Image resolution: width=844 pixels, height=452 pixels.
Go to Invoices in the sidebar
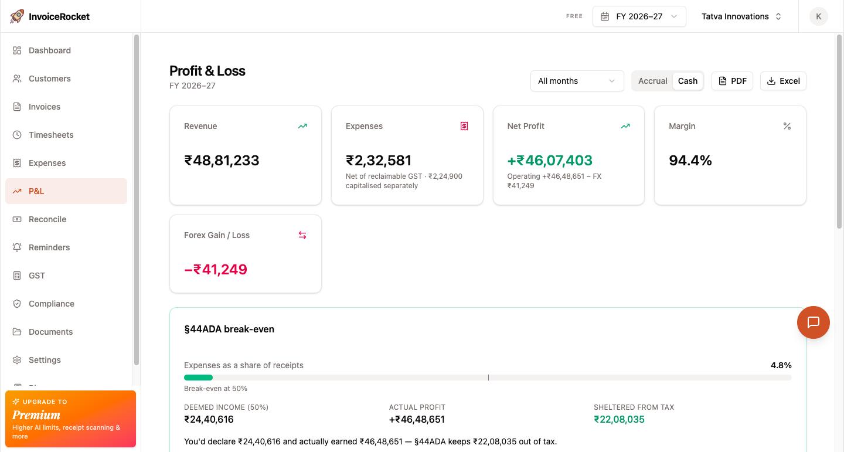point(66,107)
